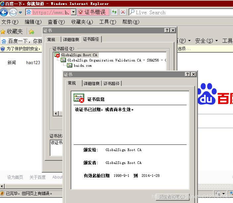Click the status bar warning error icon
Image resolution: width=233 pixels, height=203 pixels.
coord(2,193)
